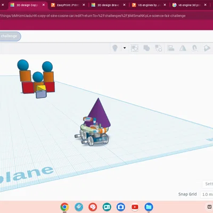Open the dropdown arrow next to lightbulb
The width and height of the screenshot is (213, 213).
(125, 48)
